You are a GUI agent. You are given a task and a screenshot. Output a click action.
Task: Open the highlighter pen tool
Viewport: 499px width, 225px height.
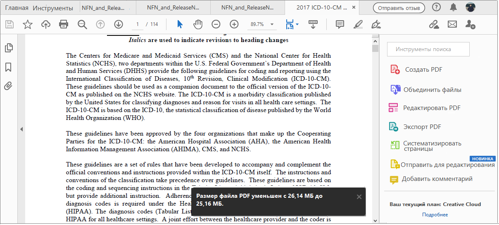358,24
